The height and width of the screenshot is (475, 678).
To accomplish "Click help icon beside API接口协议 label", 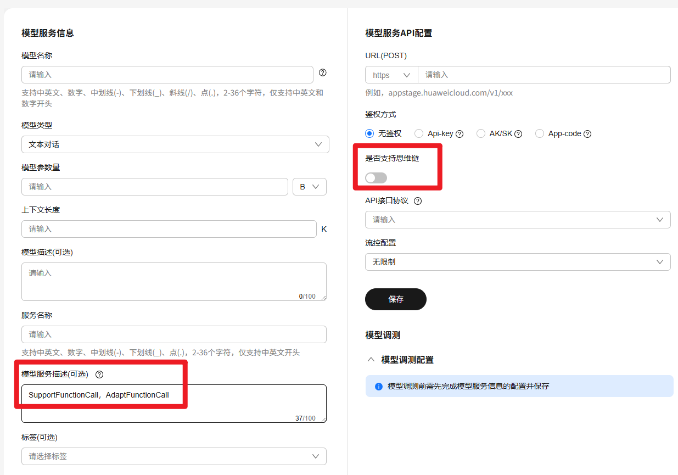I will tap(417, 201).
